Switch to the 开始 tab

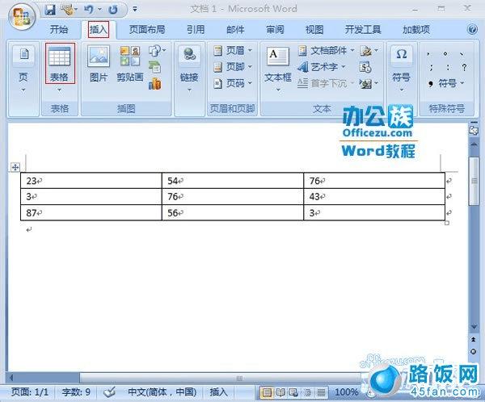tap(59, 30)
